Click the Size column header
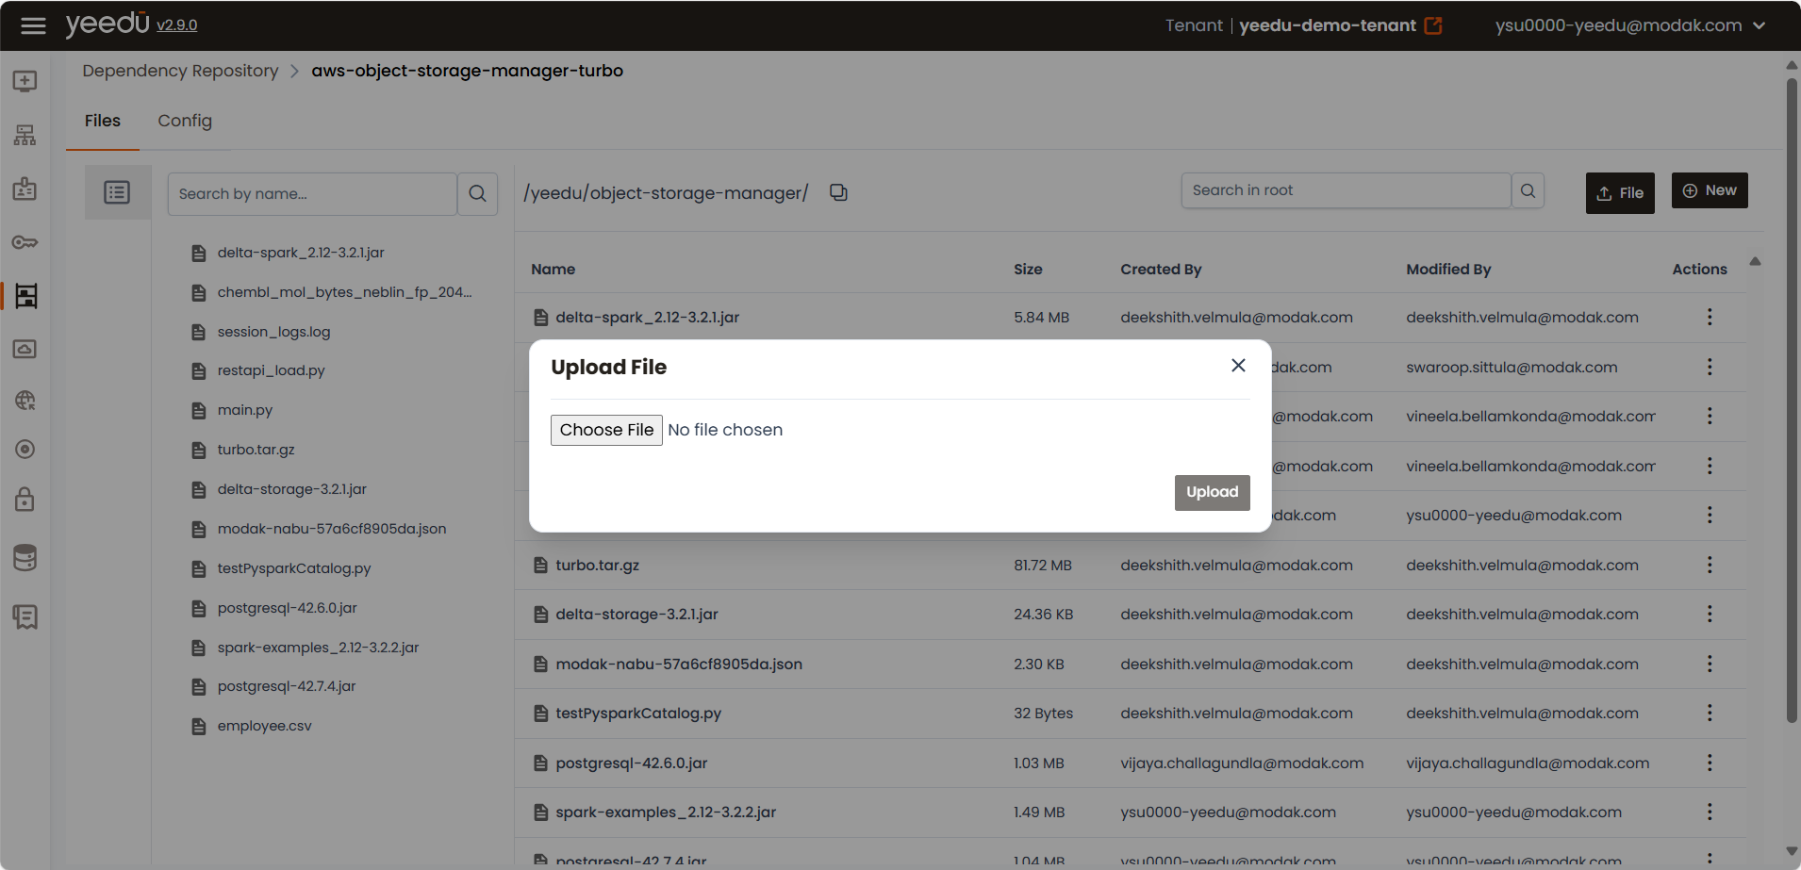 coord(1028,270)
